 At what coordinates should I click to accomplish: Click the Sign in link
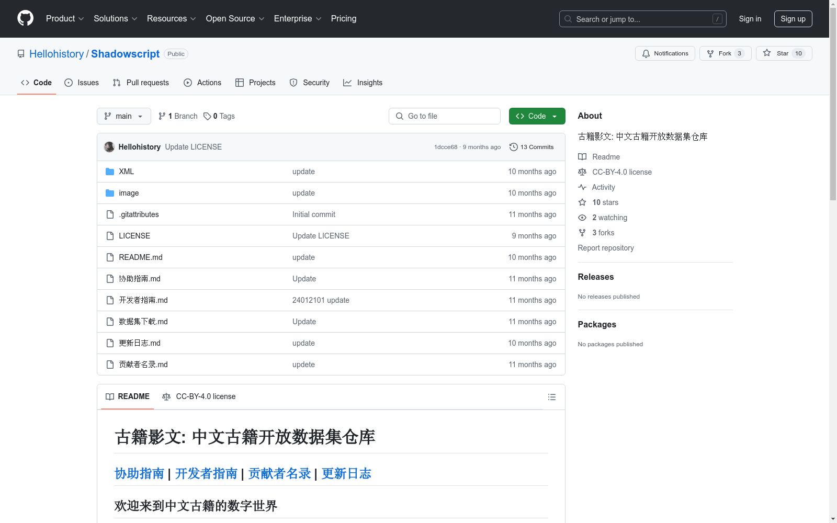pyautogui.click(x=750, y=19)
